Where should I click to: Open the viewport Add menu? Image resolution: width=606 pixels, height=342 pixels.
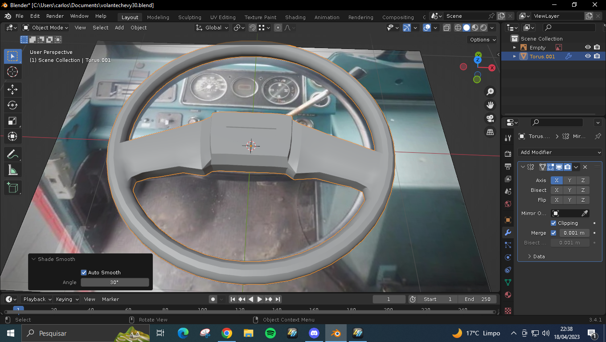(119, 28)
